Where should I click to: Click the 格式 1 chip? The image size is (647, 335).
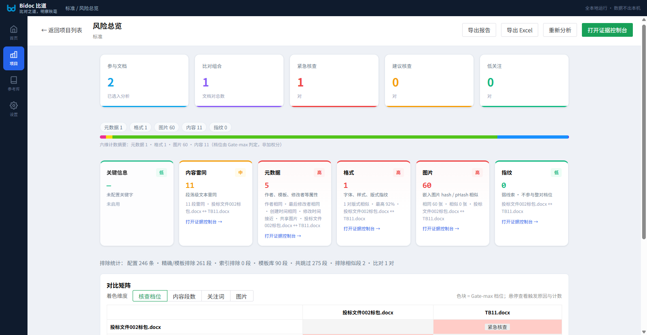tap(141, 127)
